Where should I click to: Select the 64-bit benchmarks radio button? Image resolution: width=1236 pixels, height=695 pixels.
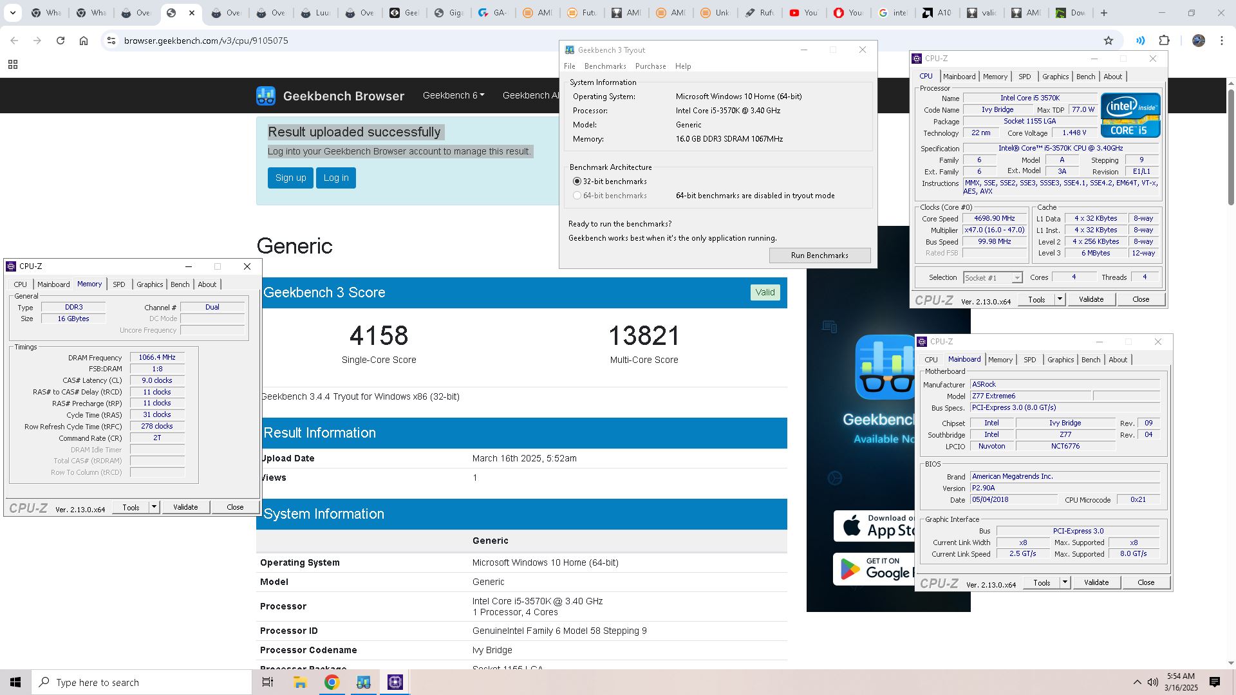577,196
